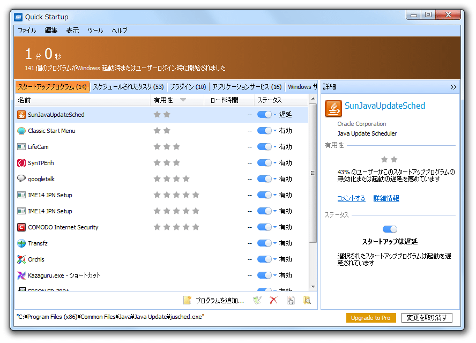Open the status dropdown arrow for SunJavaUpdateSched
Screen dimensions: 476x343
point(275,115)
